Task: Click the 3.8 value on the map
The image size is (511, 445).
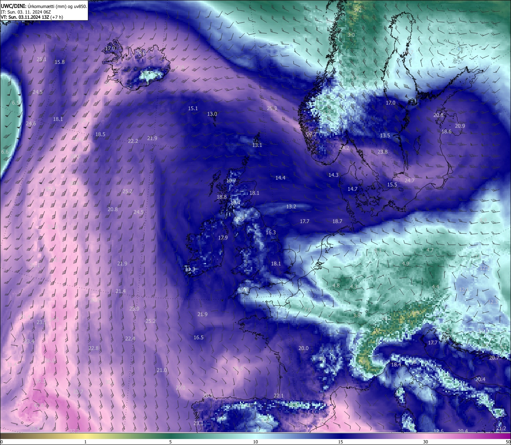Action: coord(357,316)
